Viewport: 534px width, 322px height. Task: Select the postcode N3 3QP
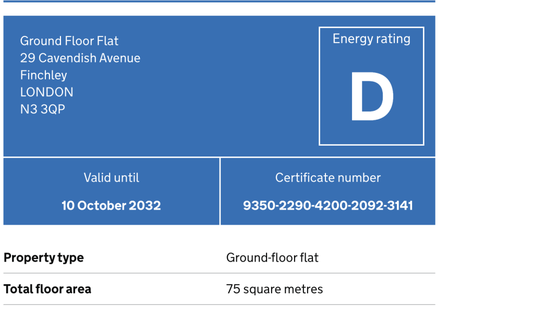(43, 109)
